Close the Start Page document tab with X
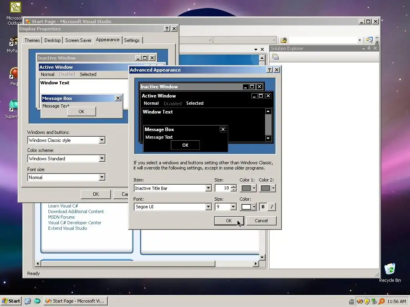The image size is (410, 307). point(262,49)
